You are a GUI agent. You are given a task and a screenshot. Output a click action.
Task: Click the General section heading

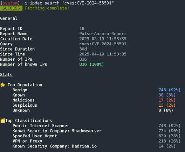point(9,18)
